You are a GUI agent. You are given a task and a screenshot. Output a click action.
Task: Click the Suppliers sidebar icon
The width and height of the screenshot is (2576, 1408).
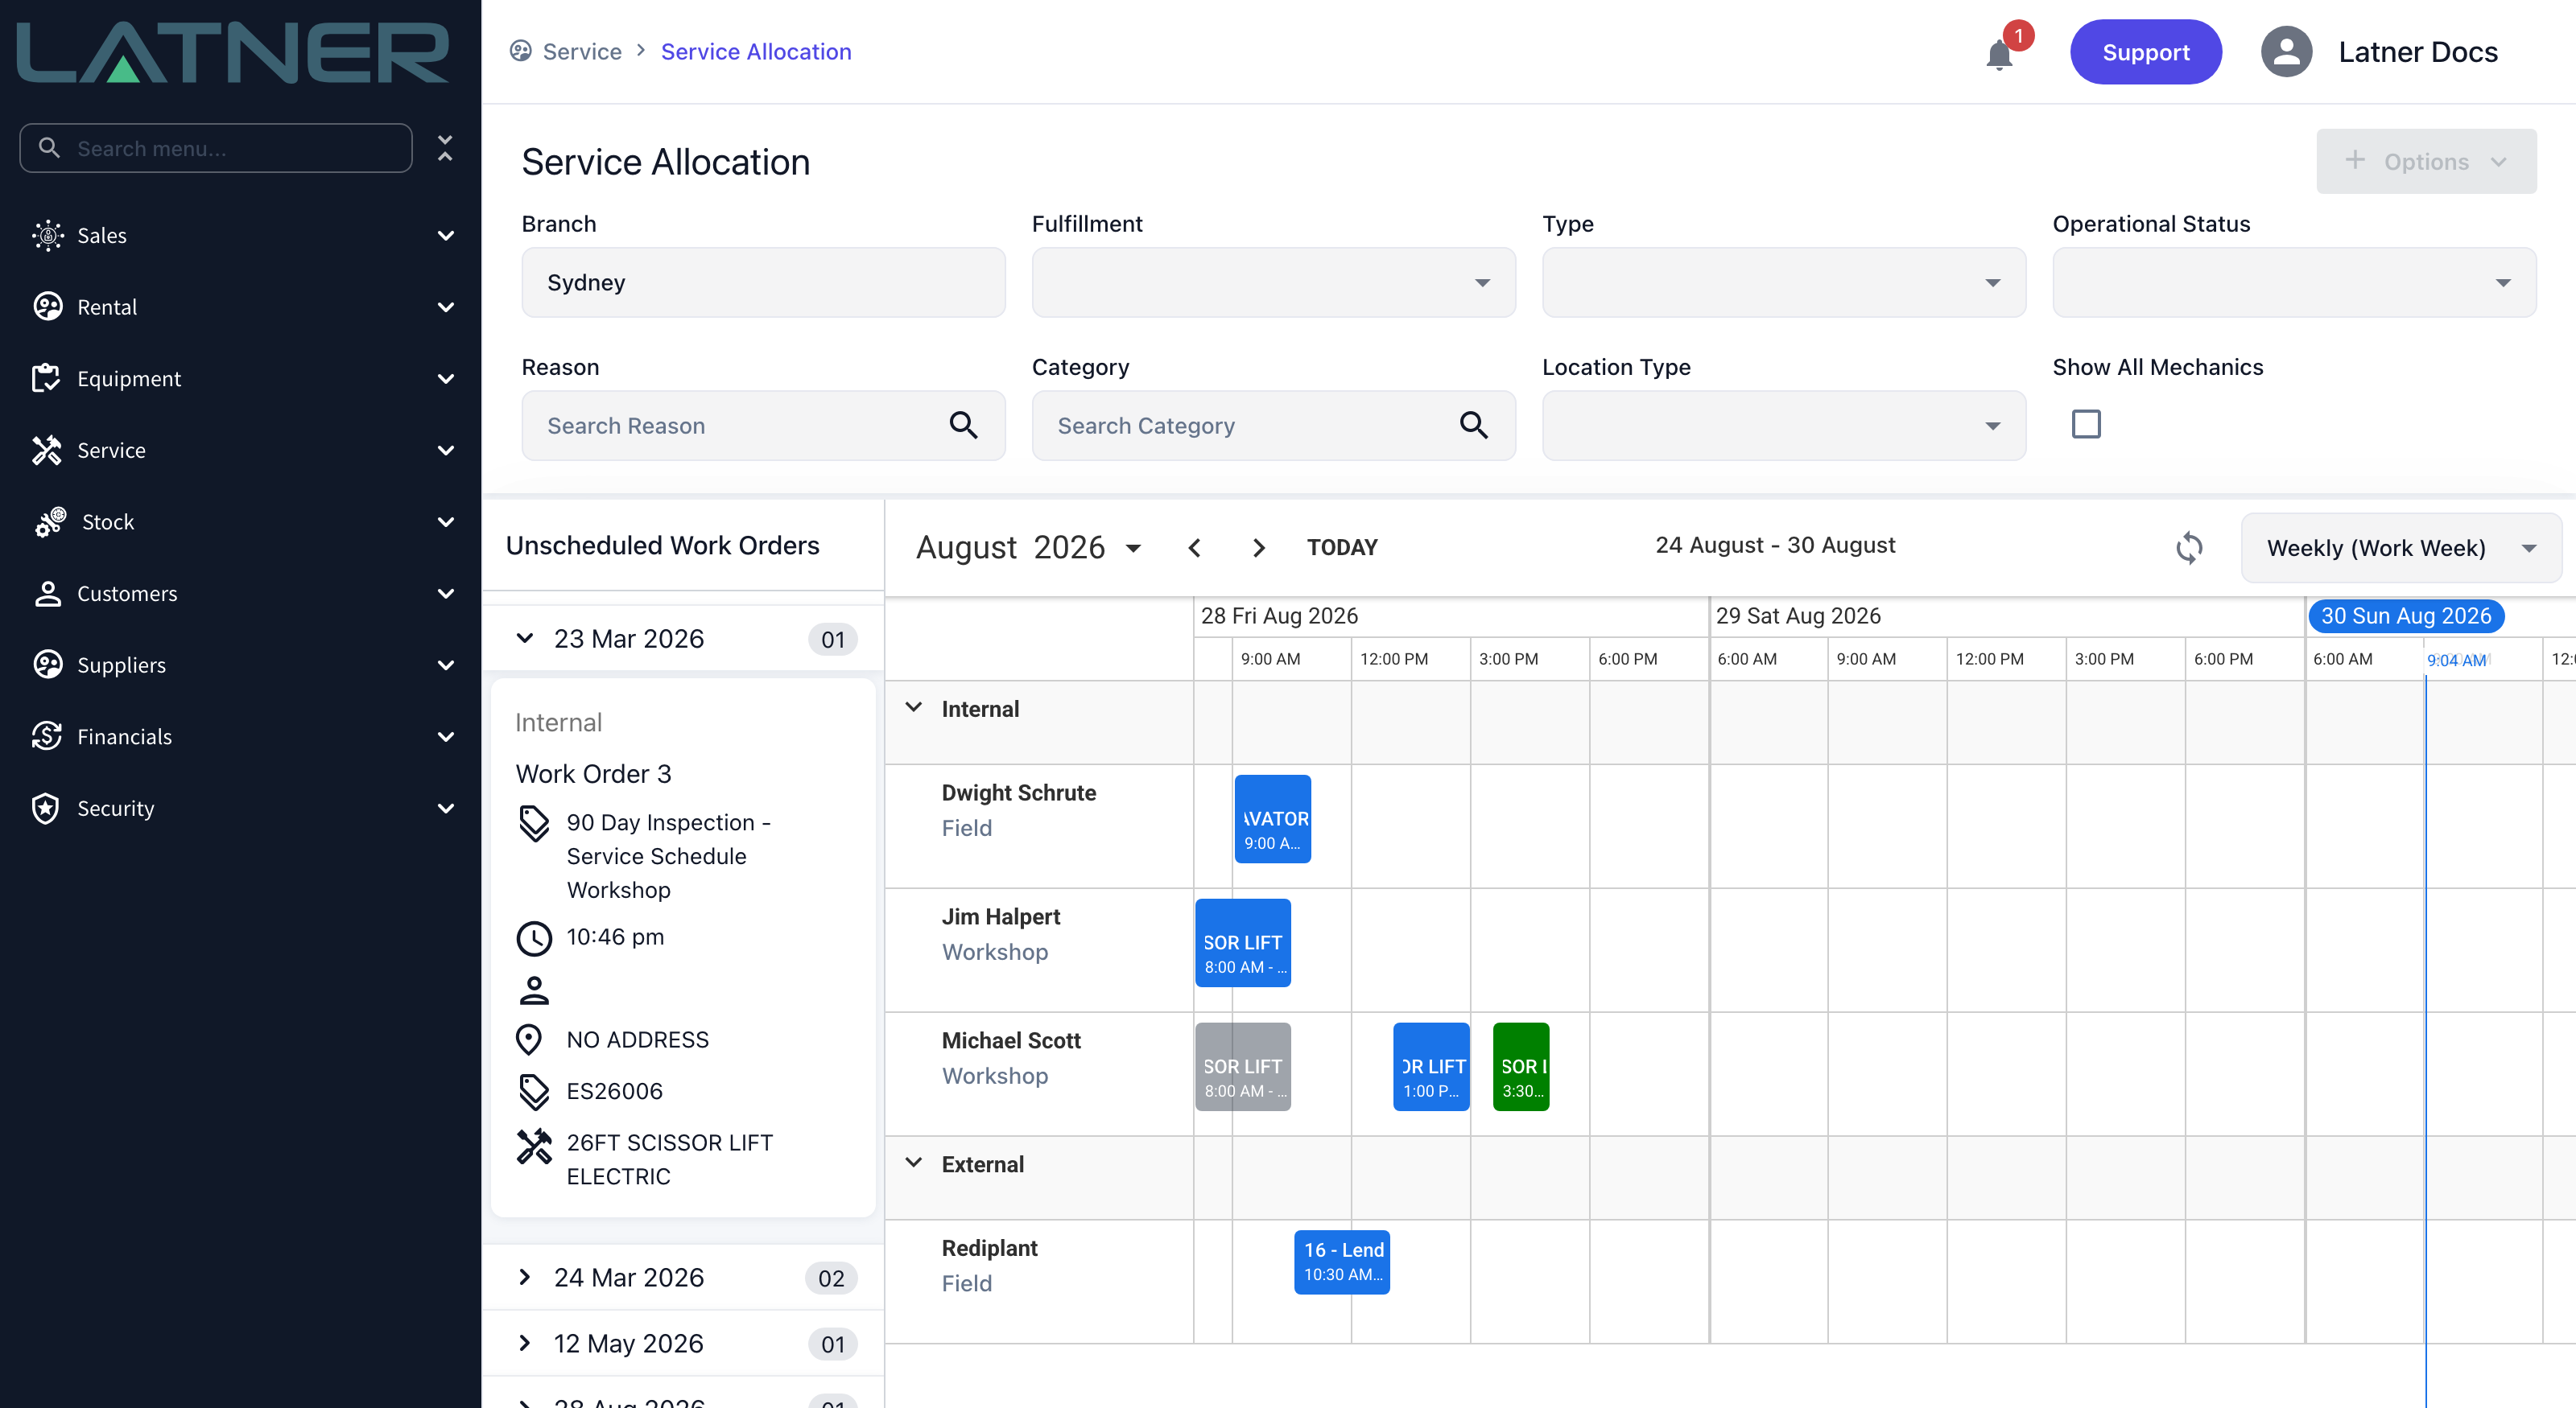[x=47, y=665]
